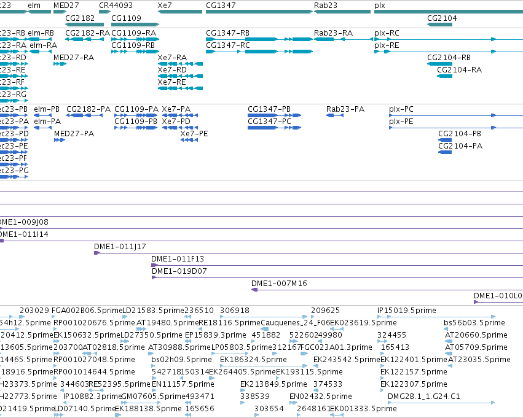Click EST EK213849.5prime
Image resolution: width=523 pixels, height=418 pixels.
tap(243, 391)
